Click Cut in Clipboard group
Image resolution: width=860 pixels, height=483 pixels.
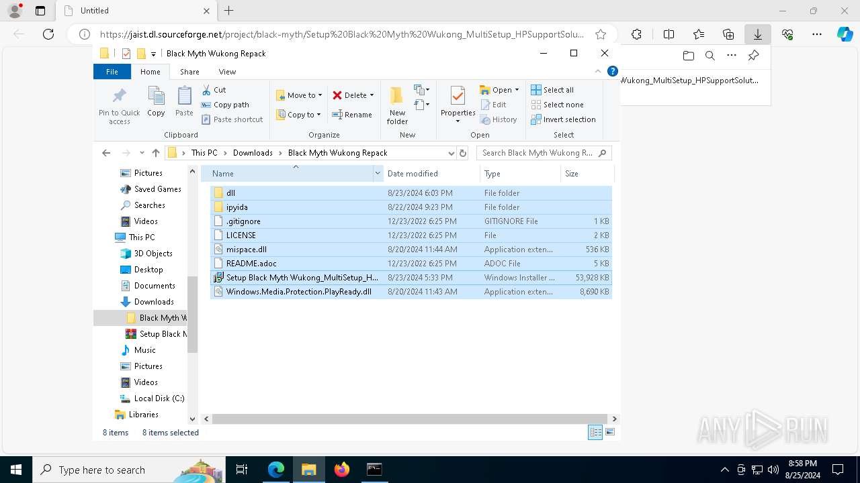click(x=214, y=90)
